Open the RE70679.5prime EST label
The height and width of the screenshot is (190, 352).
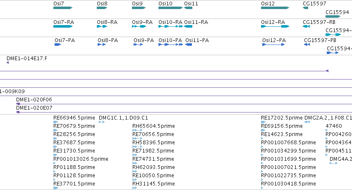(x=74, y=126)
